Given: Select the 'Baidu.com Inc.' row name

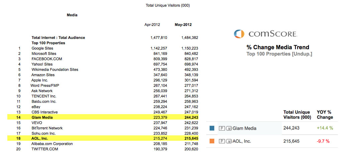Looking at the screenshot, I should [x=44, y=101].
